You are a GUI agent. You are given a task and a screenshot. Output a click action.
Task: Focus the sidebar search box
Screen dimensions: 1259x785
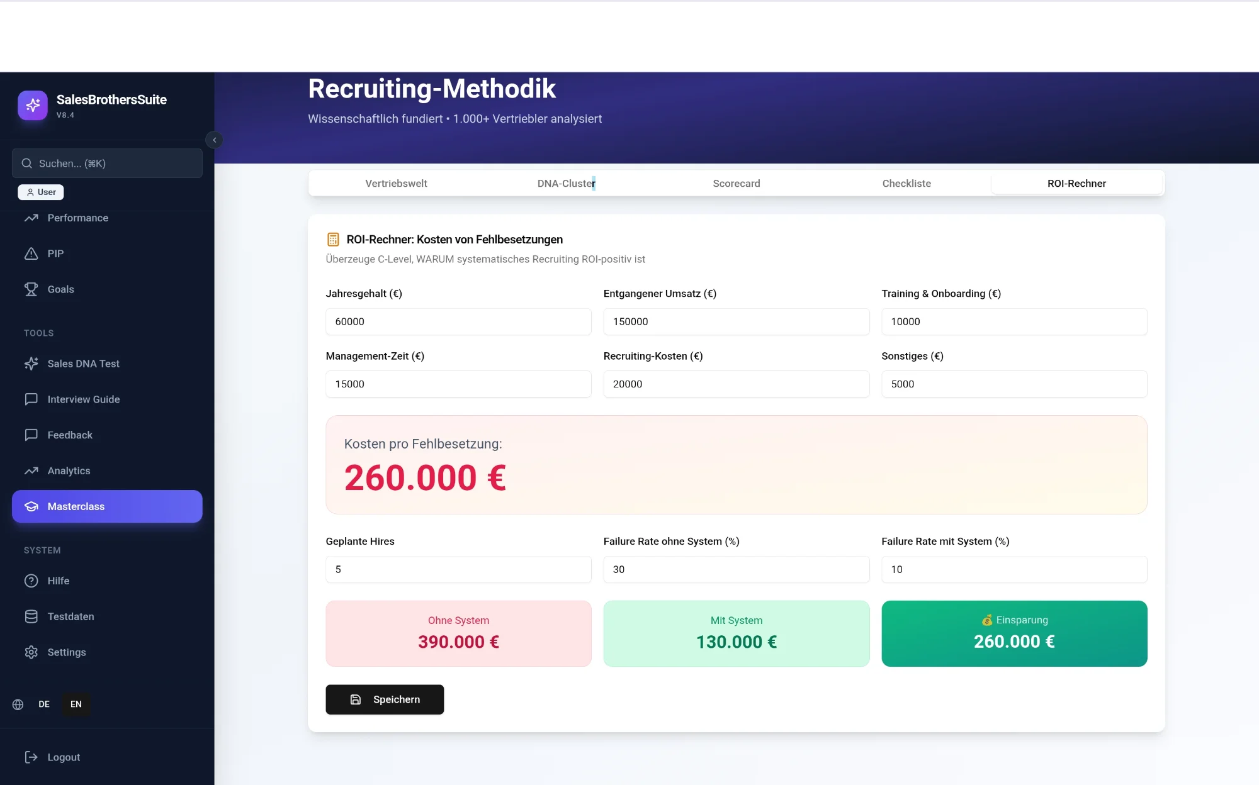coord(107,164)
